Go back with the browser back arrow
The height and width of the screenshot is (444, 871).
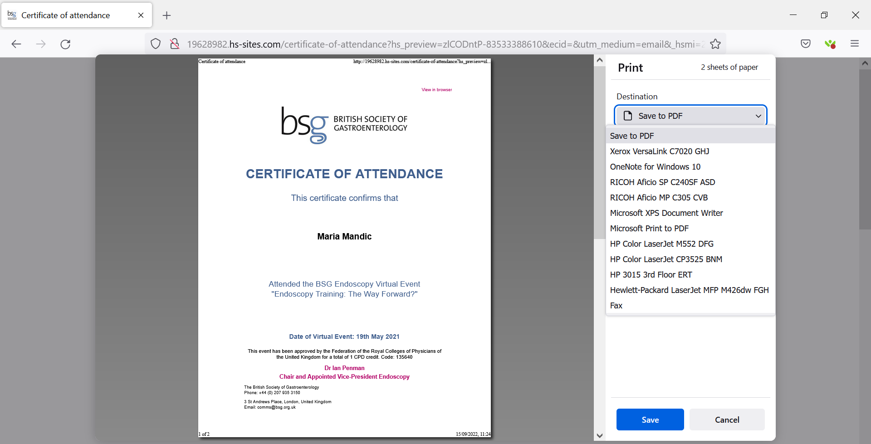pyautogui.click(x=16, y=44)
